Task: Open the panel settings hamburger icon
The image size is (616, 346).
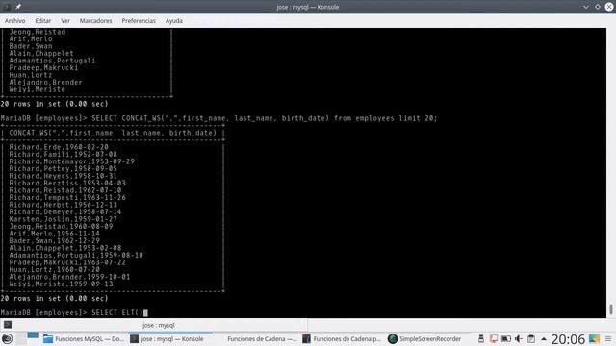Action: point(608,339)
